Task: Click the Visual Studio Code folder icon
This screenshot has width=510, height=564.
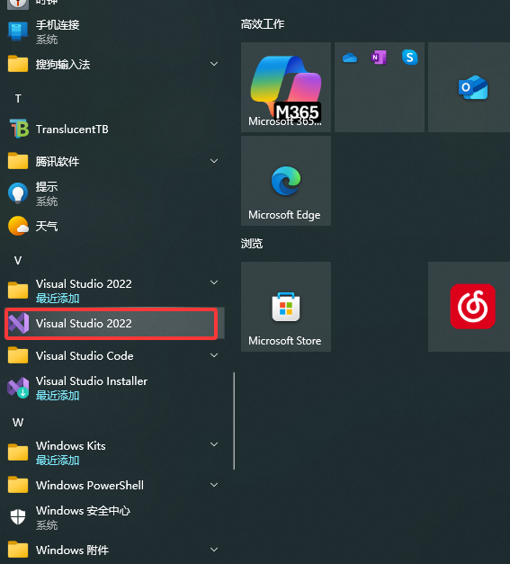Action: (x=18, y=355)
